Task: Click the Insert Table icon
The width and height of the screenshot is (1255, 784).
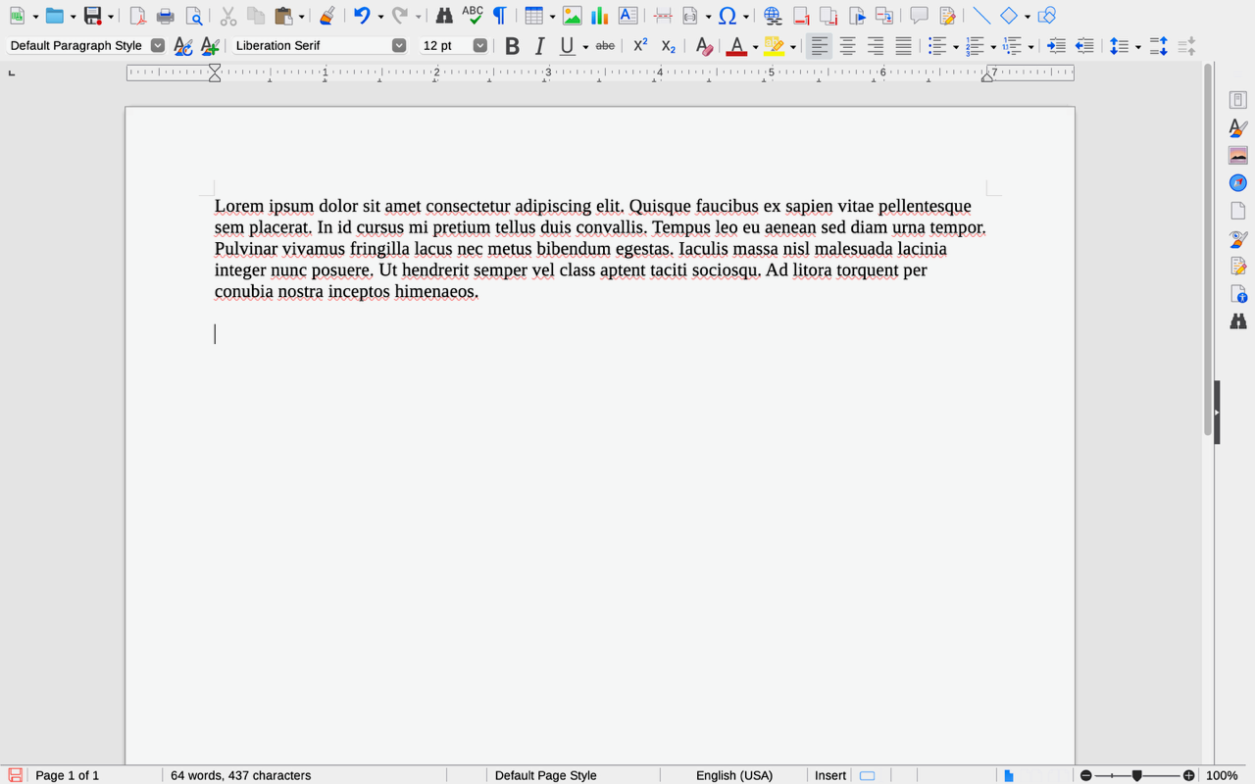Action: pyautogui.click(x=533, y=16)
